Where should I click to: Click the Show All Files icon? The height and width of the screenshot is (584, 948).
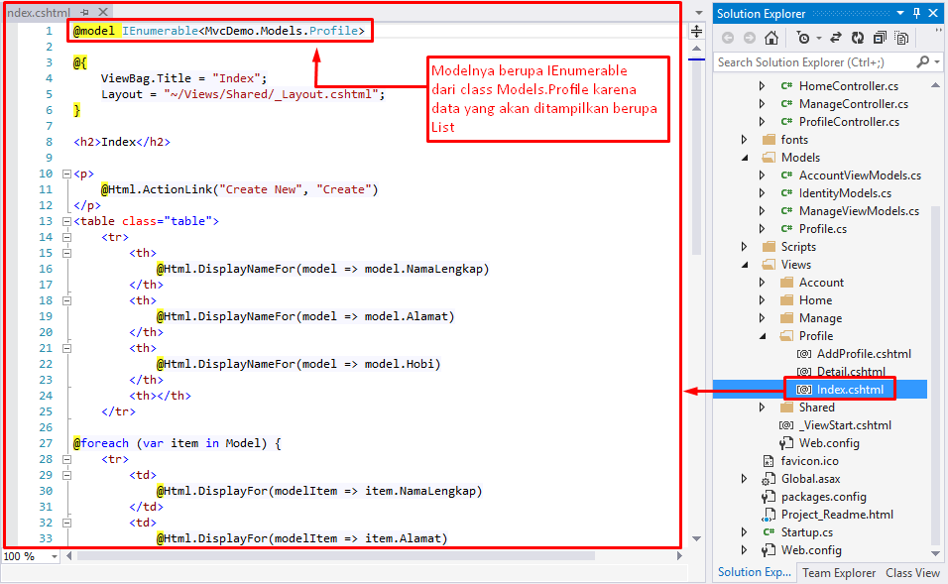[x=902, y=38]
